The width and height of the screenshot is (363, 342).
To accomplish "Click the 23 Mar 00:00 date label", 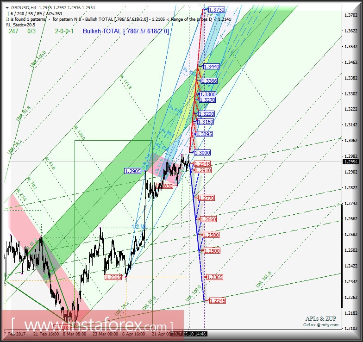I will coord(106,334).
